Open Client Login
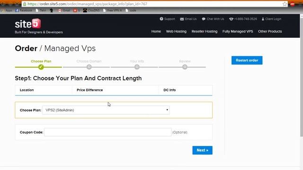 click(x=271, y=19)
